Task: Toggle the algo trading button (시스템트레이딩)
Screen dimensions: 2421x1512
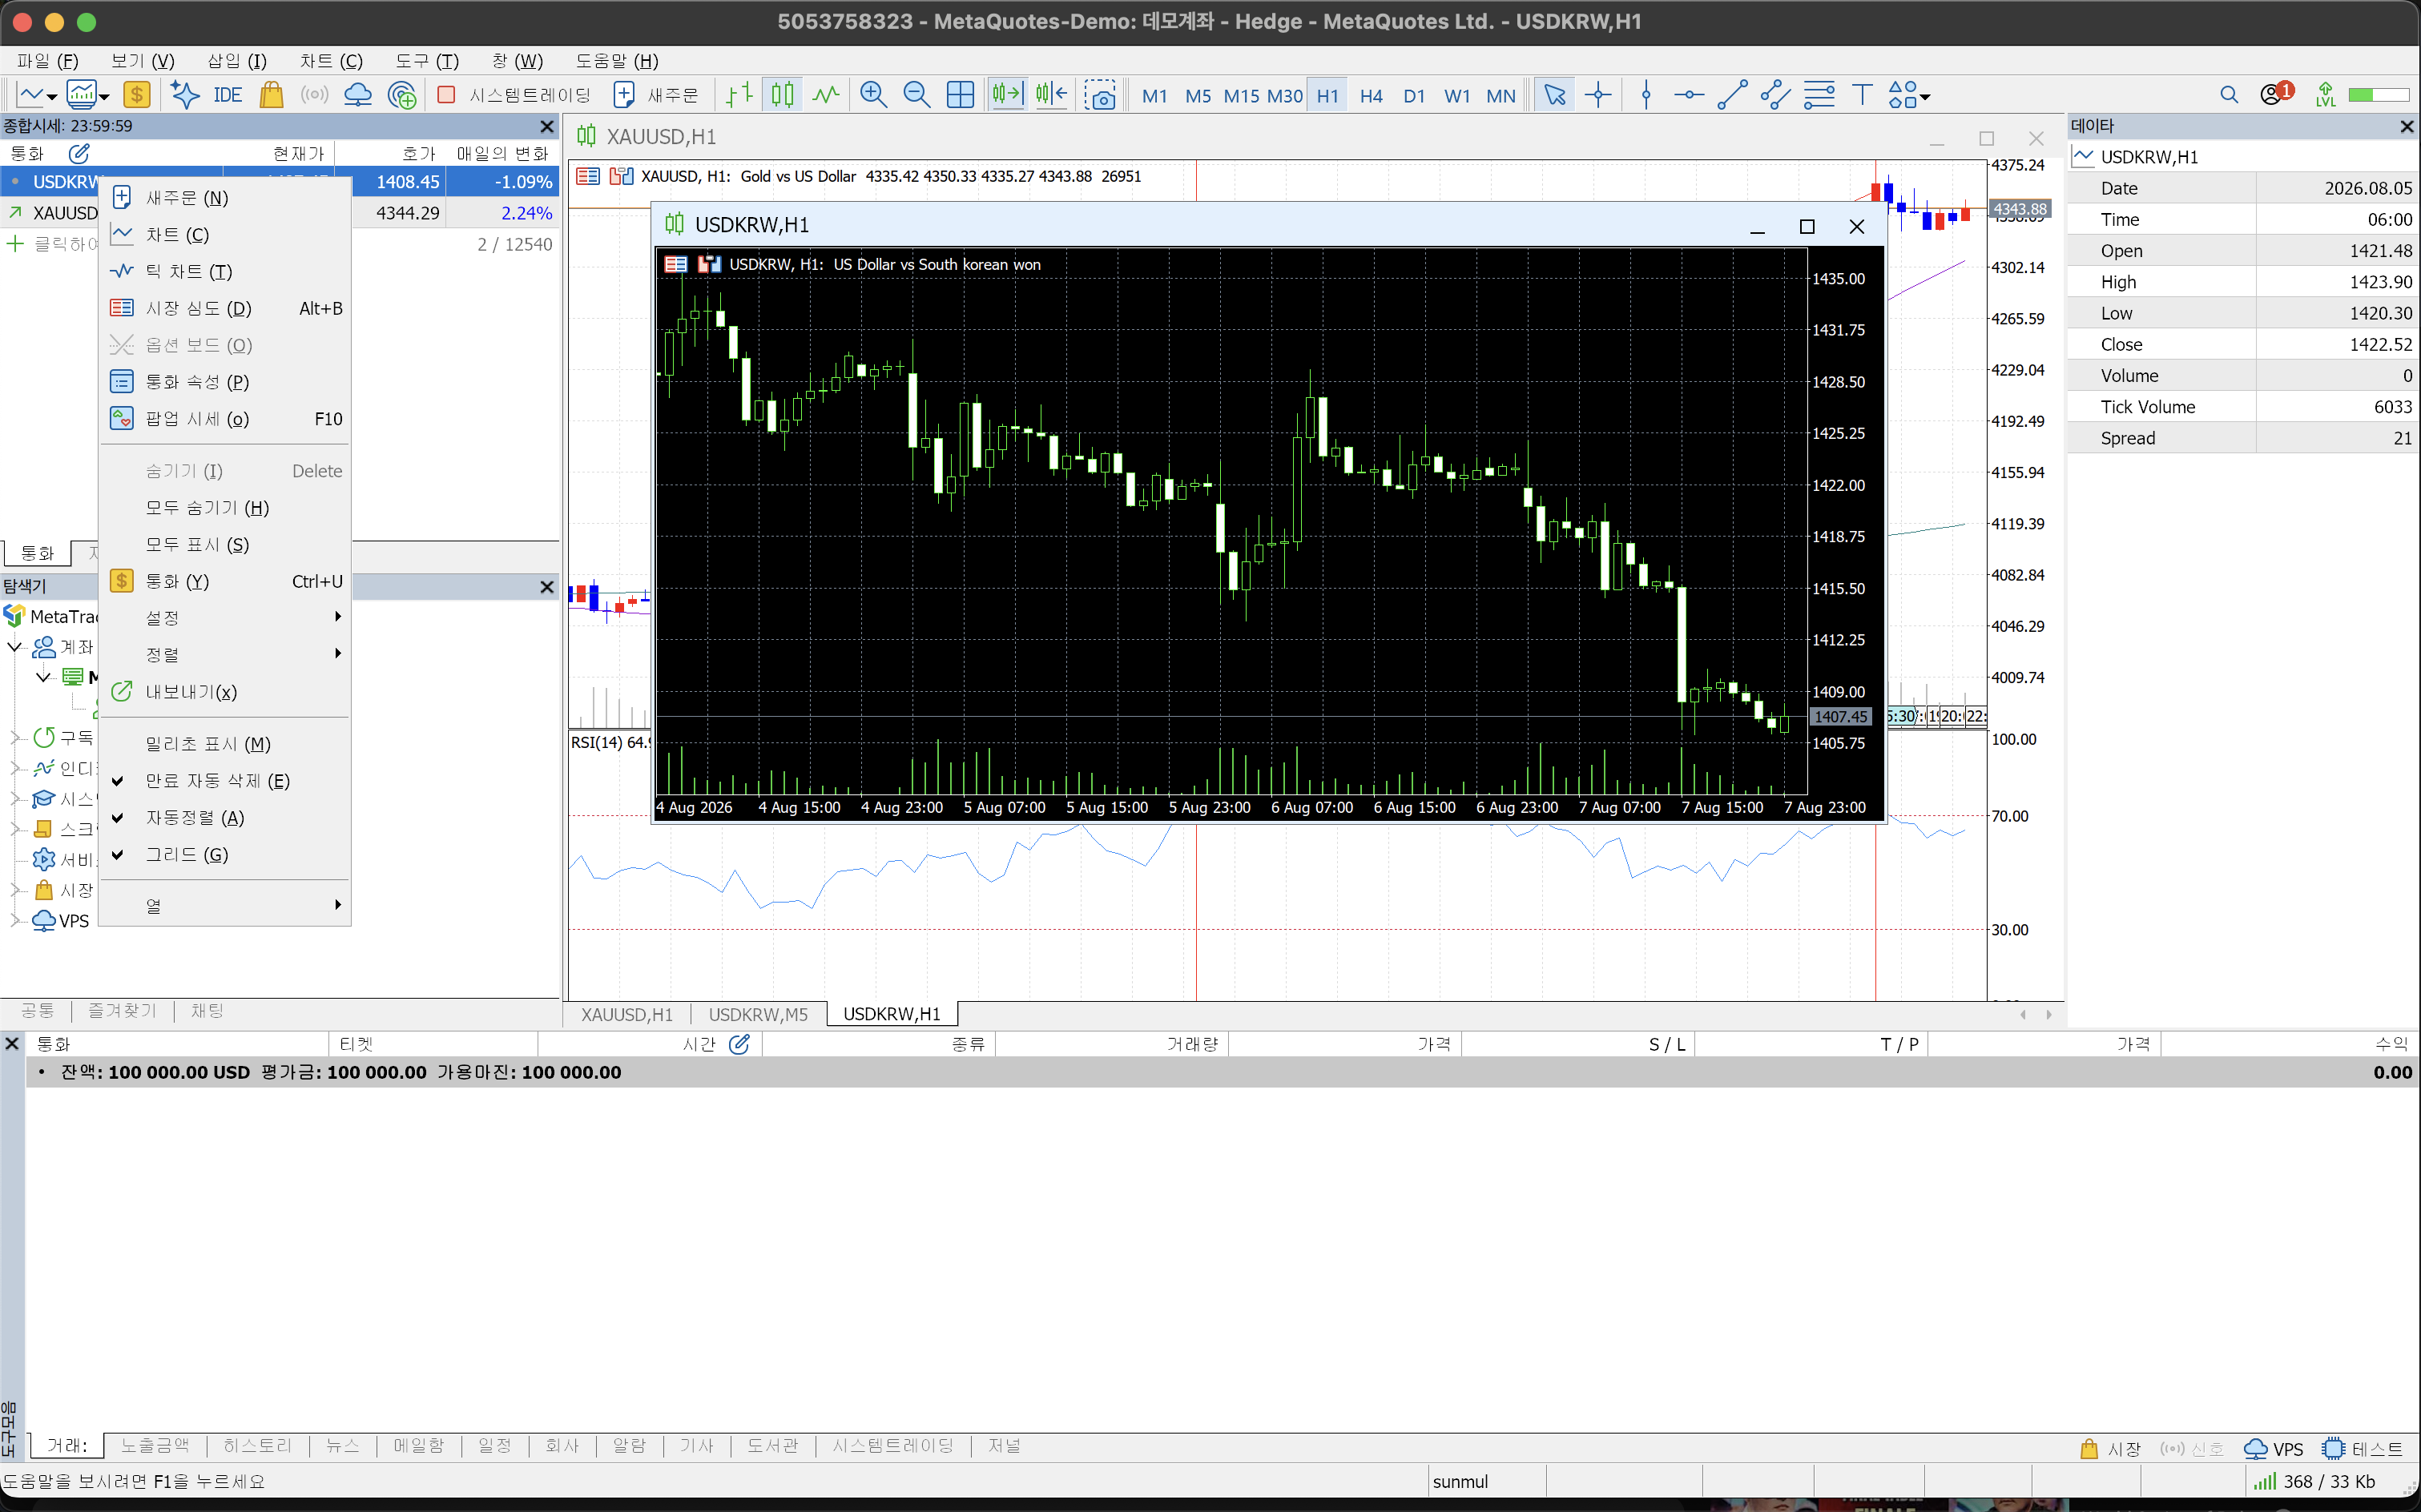Action: [x=516, y=95]
